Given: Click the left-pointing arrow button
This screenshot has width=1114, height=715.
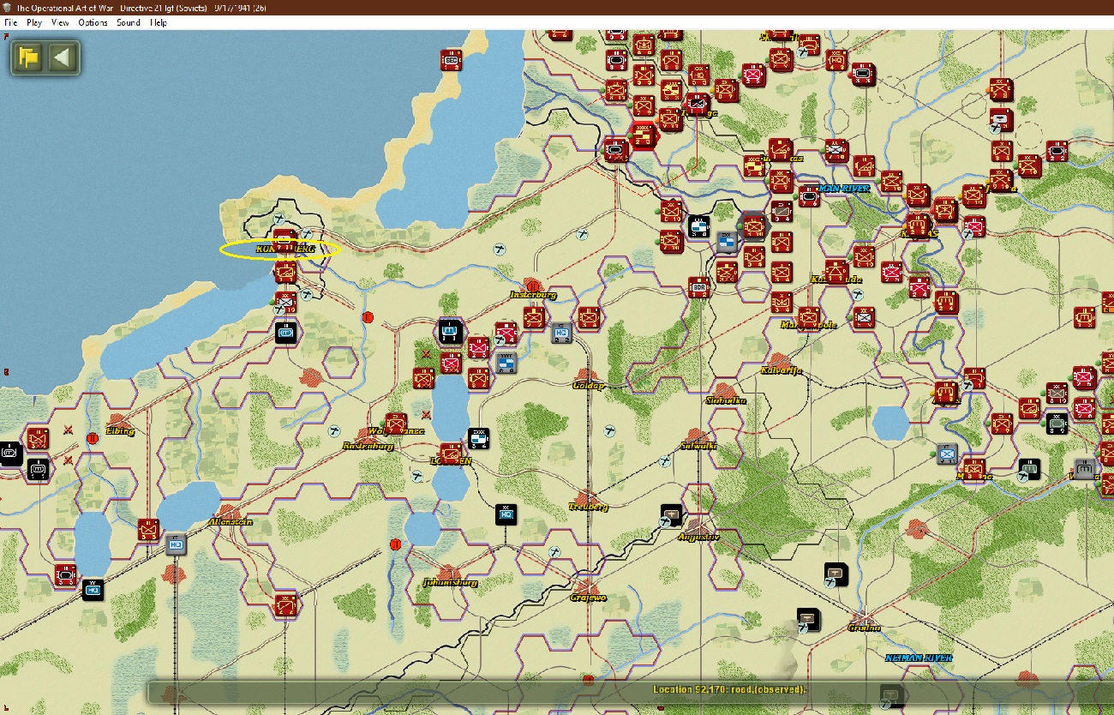Looking at the screenshot, I should point(63,57).
